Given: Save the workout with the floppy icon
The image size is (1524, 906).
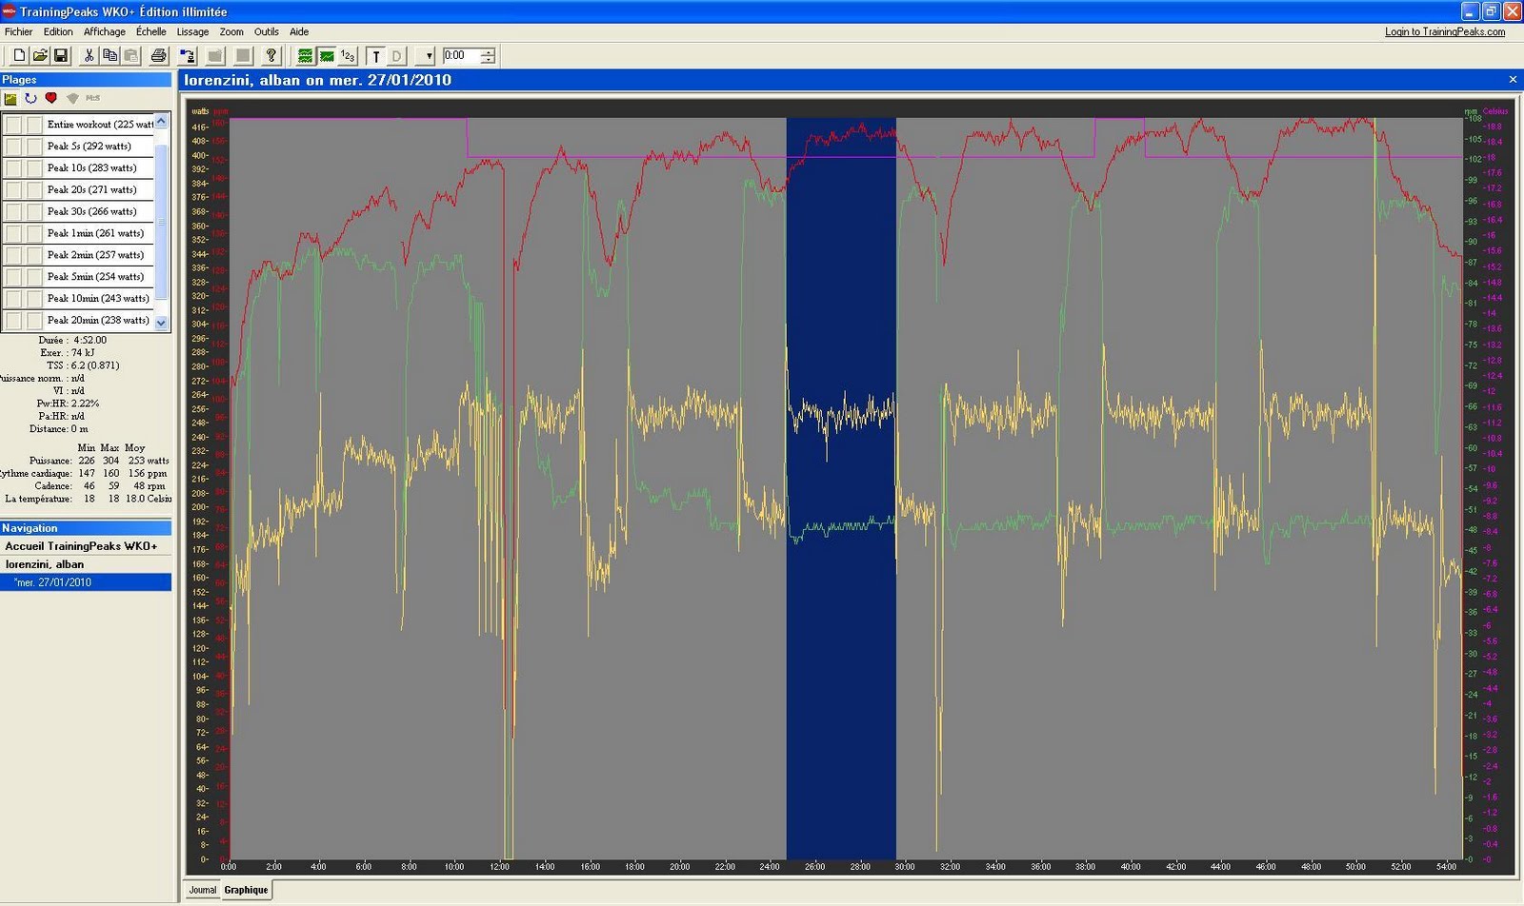Looking at the screenshot, I should 60,56.
